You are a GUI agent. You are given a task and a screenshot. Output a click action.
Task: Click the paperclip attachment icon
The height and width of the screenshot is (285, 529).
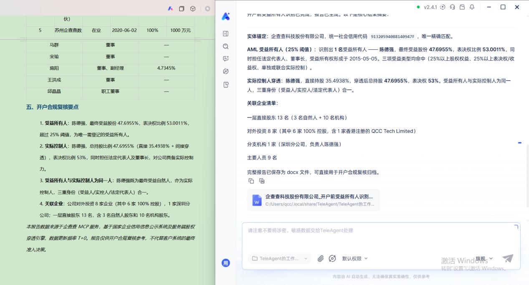tap(321, 259)
